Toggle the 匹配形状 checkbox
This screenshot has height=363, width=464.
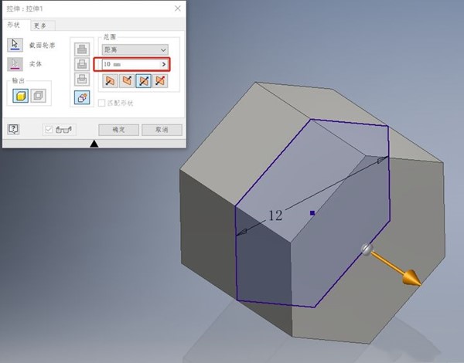click(x=102, y=103)
